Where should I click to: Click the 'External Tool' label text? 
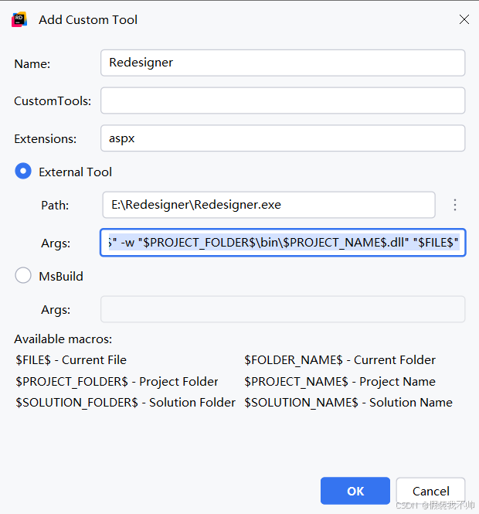coord(76,172)
